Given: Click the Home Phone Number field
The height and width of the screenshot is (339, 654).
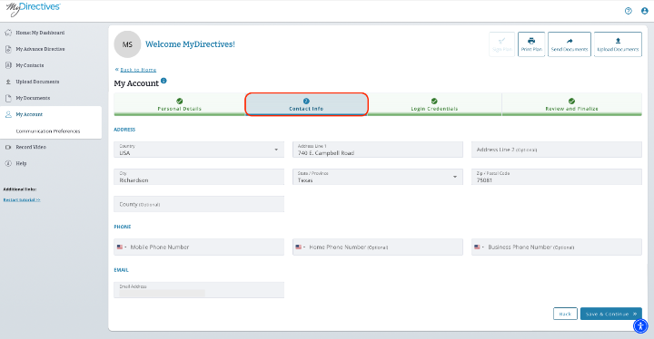Looking at the screenshot, I should [378, 247].
